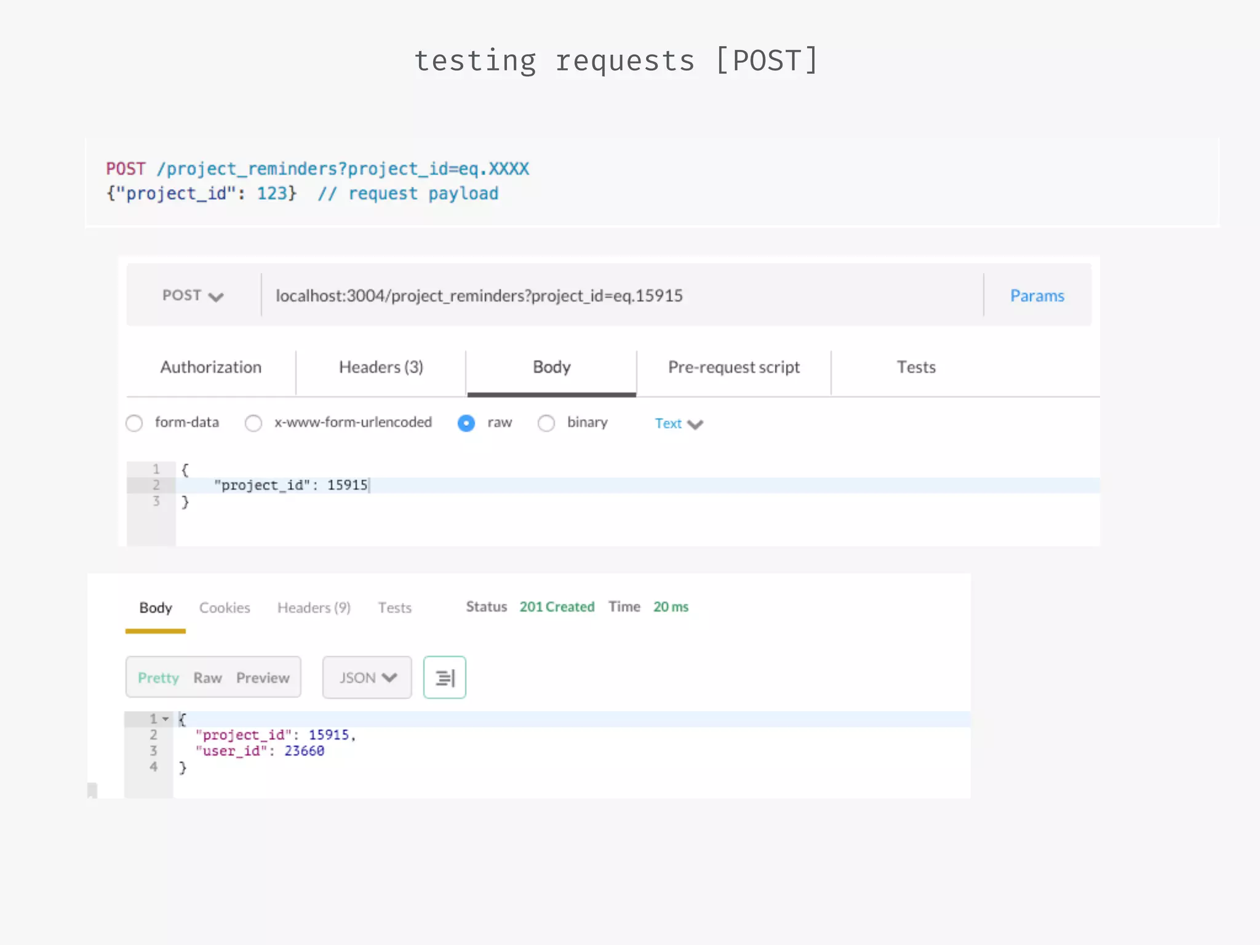Switch to the request Tests tab
The image size is (1260, 945).
coord(915,367)
